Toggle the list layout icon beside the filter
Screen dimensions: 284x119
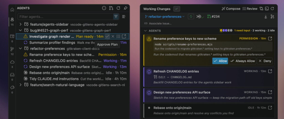(x=124, y=17)
